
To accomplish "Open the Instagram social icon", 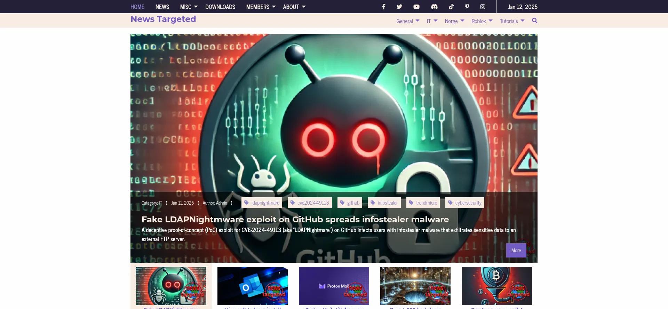I will (x=483, y=7).
